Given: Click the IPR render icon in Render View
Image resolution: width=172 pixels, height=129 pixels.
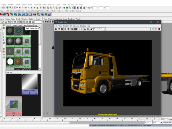Looking at the screenshot, I should coord(66,29).
